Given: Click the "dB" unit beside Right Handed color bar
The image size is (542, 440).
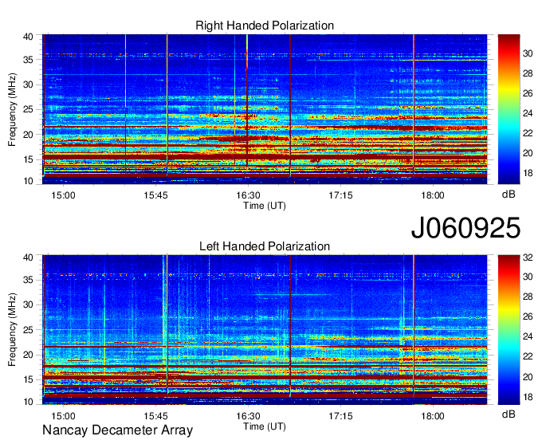Looking at the screenshot, I should 509,194.
